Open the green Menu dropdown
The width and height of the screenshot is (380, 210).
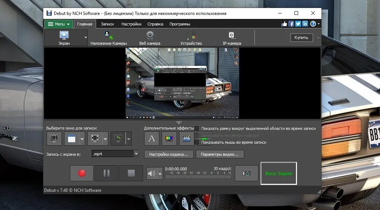click(x=59, y=24)
